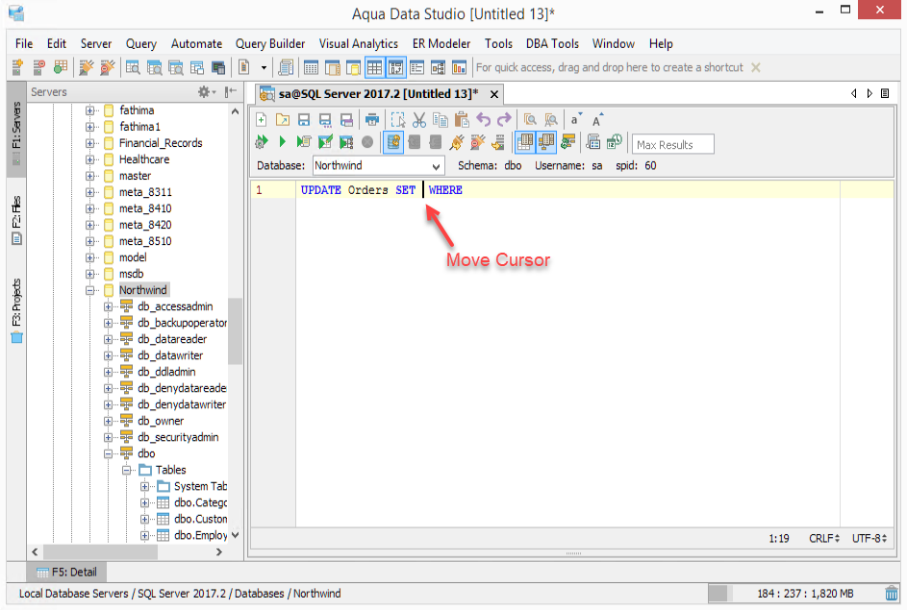Click the UTF-8 encoding selector
Screen dimensions: 907x610
click(x=869, y=538)
